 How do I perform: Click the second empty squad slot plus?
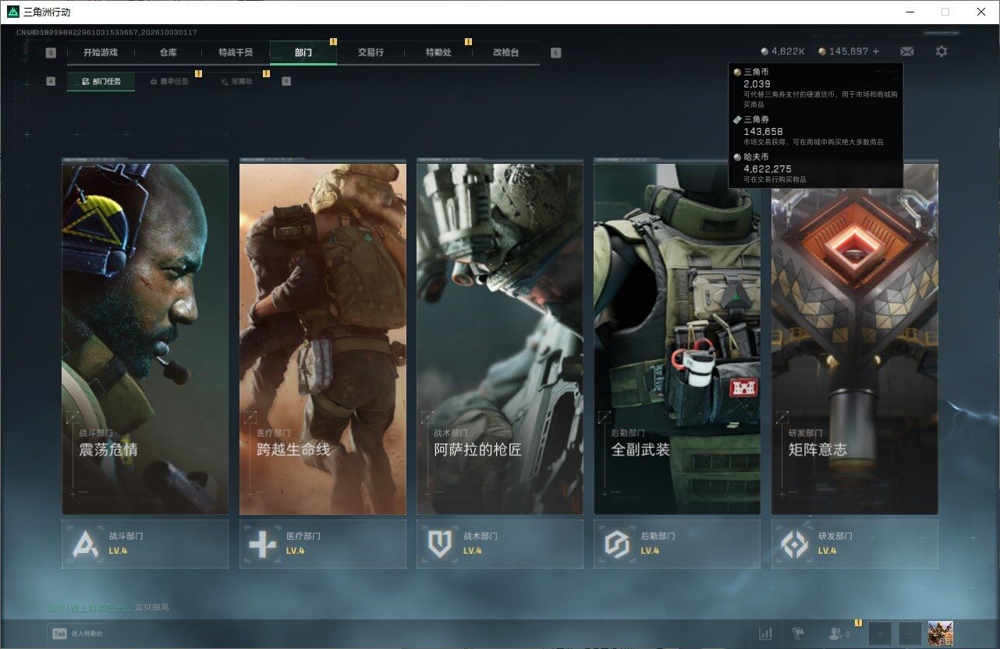tap(910, 633)
